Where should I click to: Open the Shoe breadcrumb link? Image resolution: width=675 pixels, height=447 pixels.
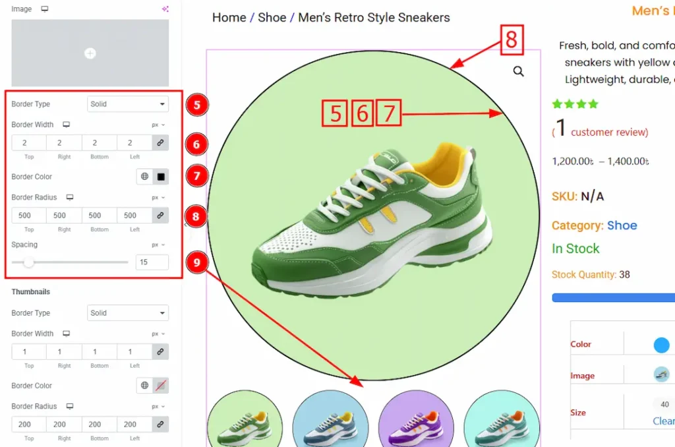point(272,18)
